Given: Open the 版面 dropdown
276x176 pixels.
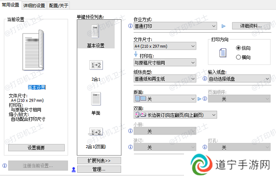Looking at the screenshot, I should (165, 99).
